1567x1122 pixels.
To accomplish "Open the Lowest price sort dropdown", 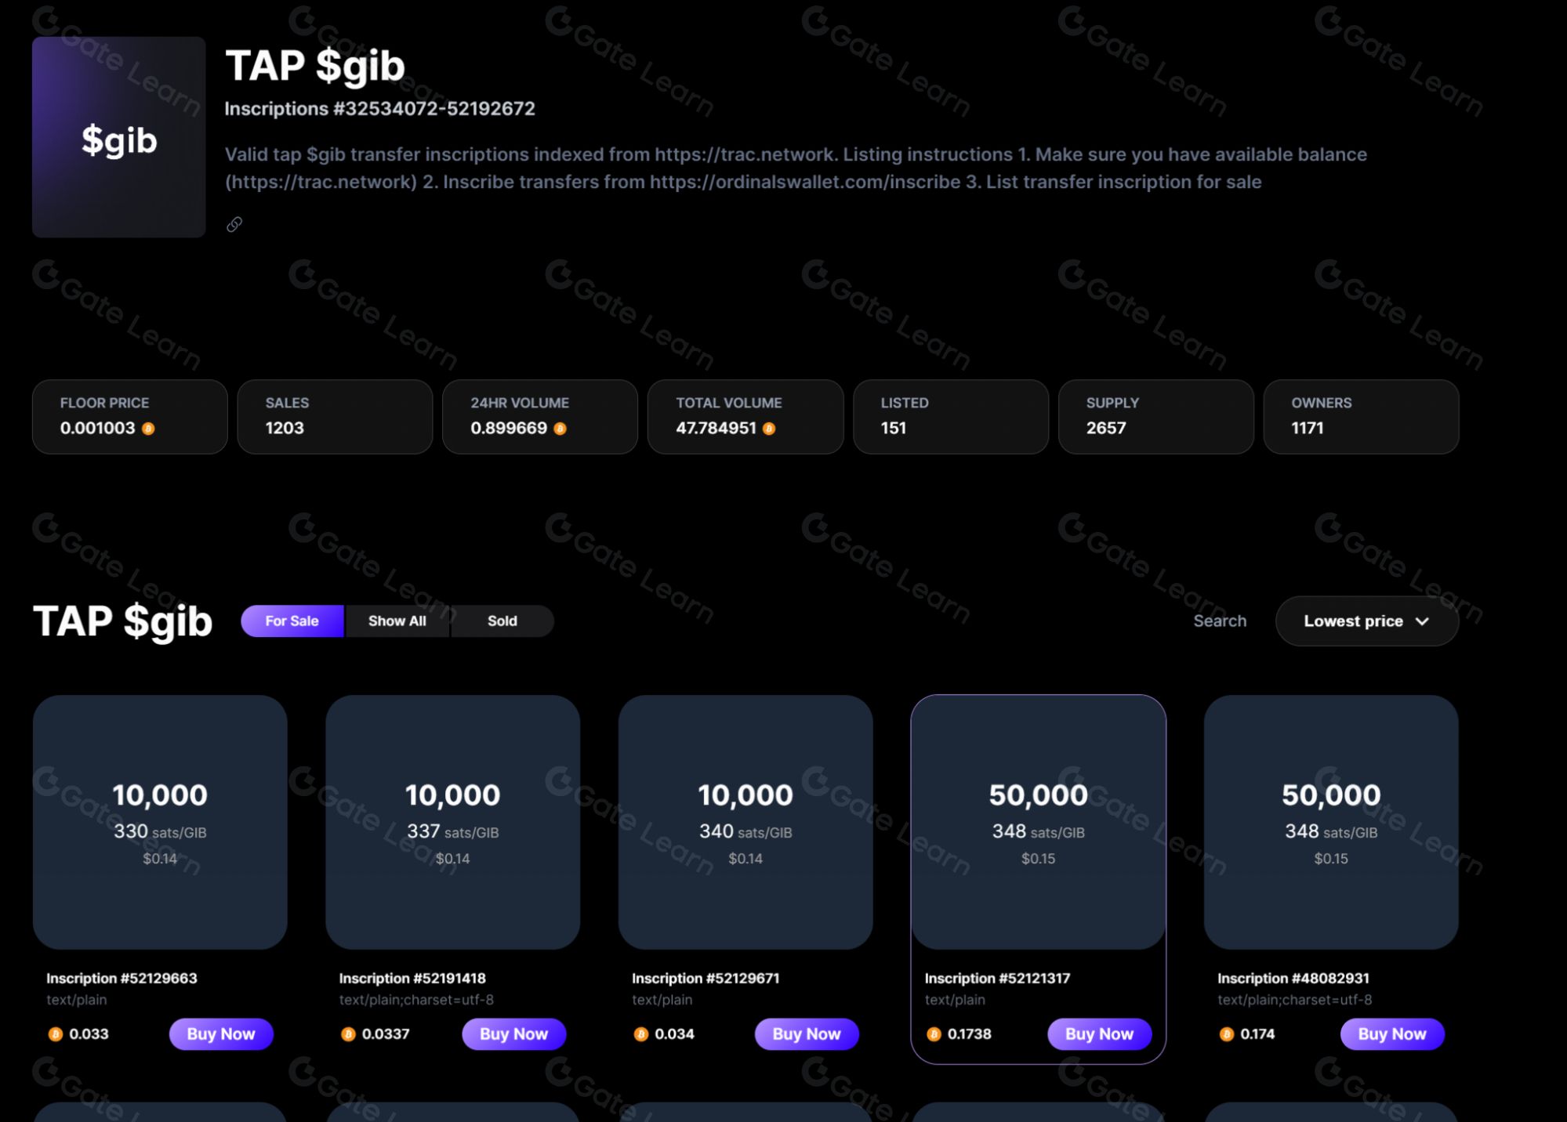I will coord(1354,621).
